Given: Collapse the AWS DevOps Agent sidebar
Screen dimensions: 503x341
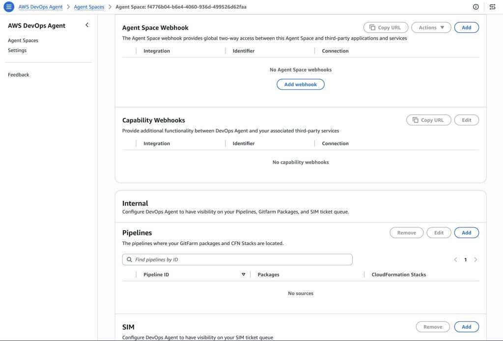Looking at the screenshot, I should tap(87, 25).
